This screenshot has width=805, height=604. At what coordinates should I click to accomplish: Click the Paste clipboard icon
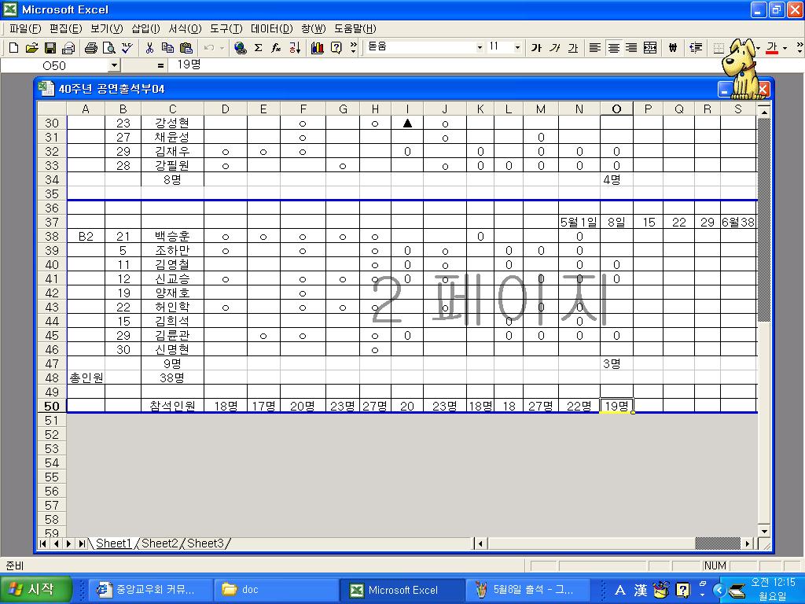186,48
